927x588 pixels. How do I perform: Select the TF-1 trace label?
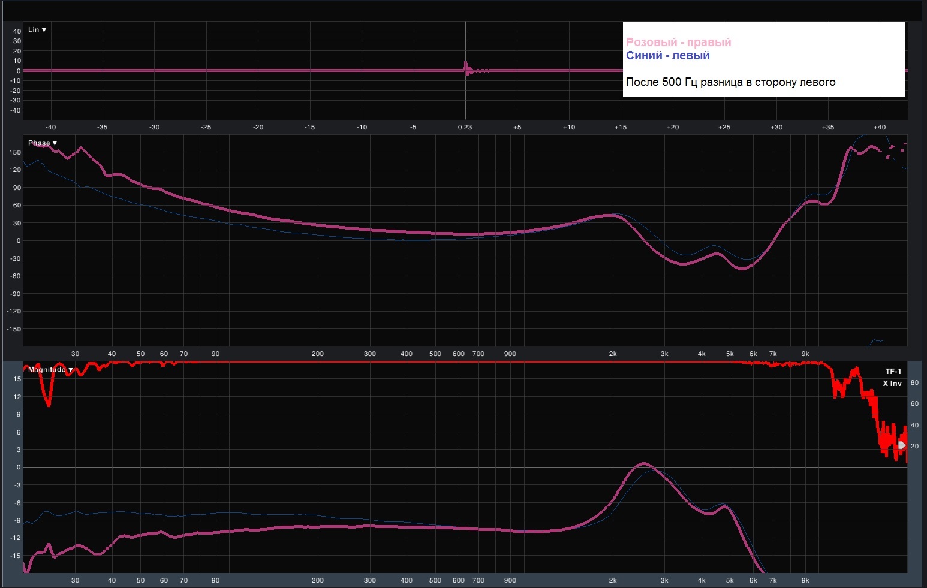tap(893, 372)
